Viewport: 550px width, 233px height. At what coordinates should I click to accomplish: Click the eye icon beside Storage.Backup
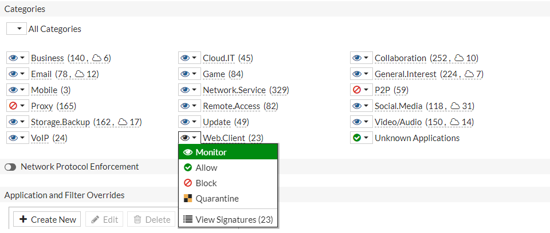tap(13, 122)
